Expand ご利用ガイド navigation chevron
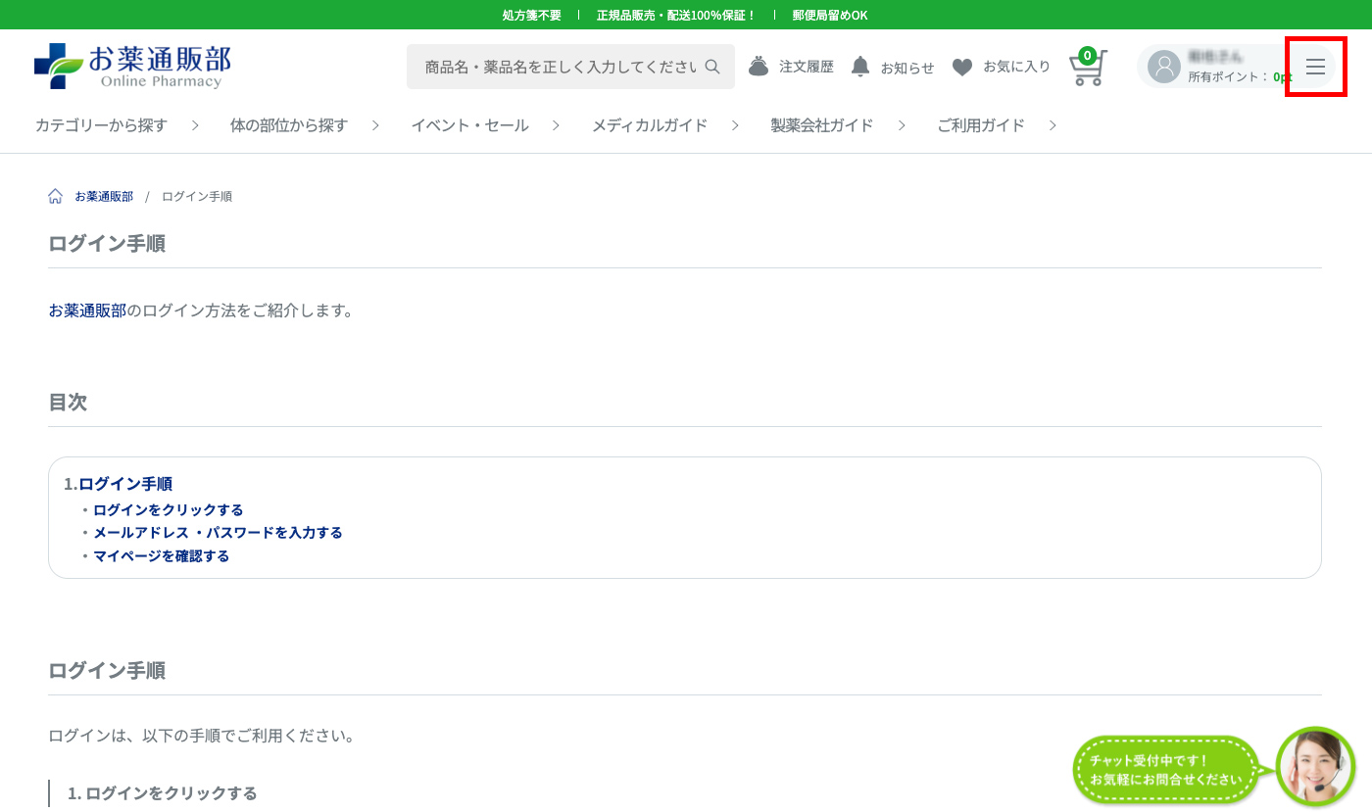This screenshot has height=812, width=1372. [x=1053, y=125]
